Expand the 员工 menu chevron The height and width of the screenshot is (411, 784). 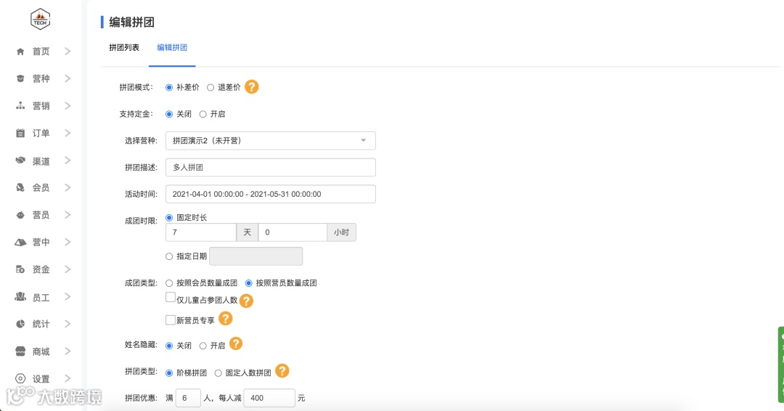coord(68,297)
